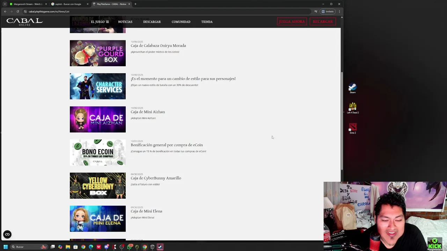Open the Caja de Mini Aizhan thumbnail

tap(97, 119)
